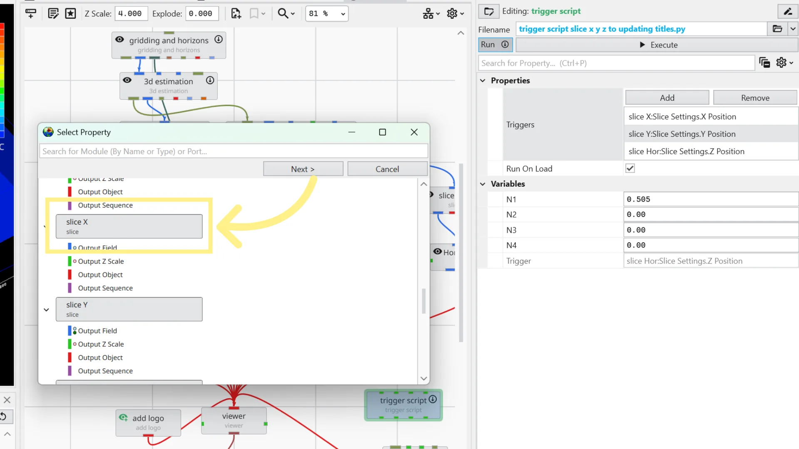The height and width of the screenshot is (449, 799).
Task: Open the notes/annotation icon in toolbar
Action: pos(53,13)
